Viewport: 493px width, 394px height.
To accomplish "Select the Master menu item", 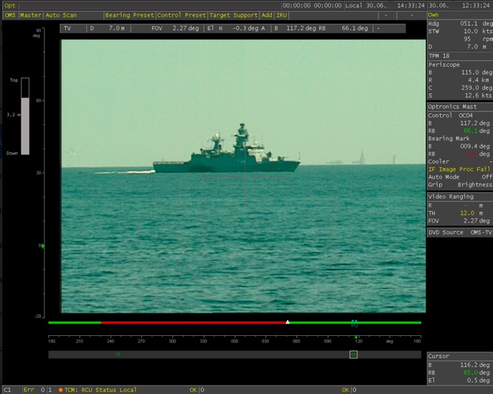I will tap(30, 15).
